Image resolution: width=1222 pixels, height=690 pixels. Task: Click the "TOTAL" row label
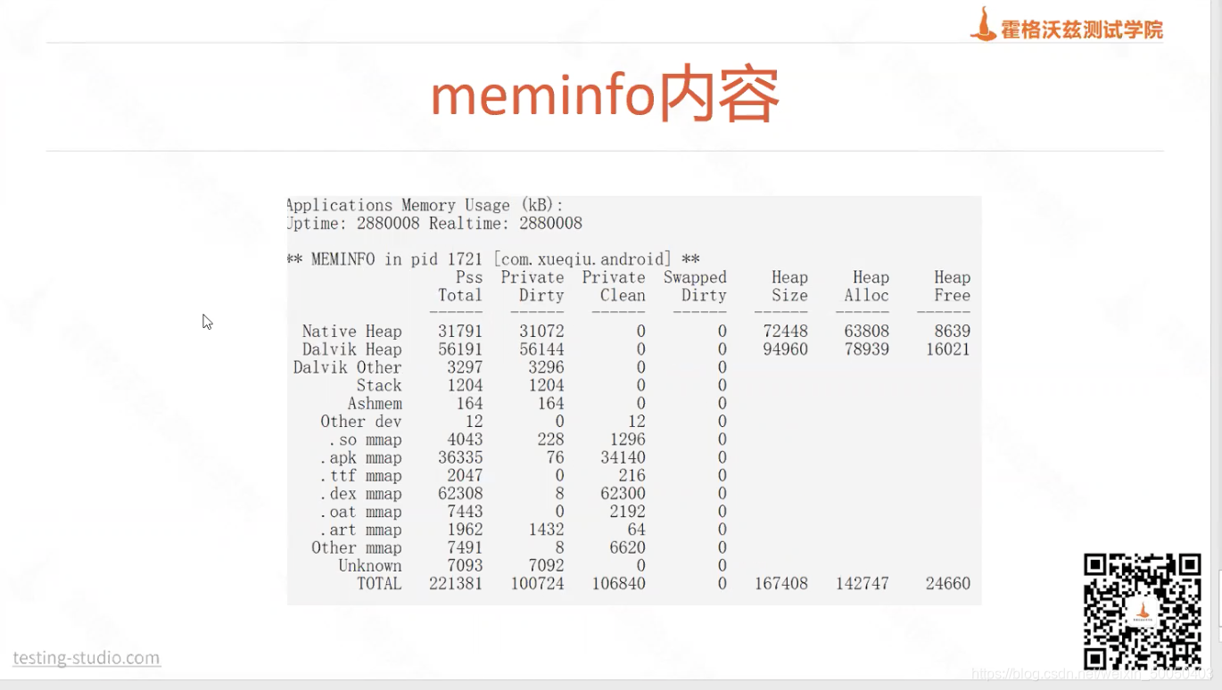pos(379,584)
